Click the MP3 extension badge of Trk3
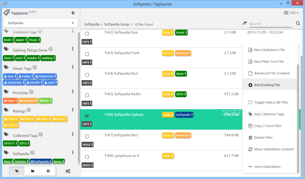 87,62
